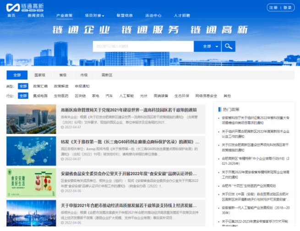Filter industry by 集成电路
Viewport: 300px width, 231px height.
click(40, 96)
